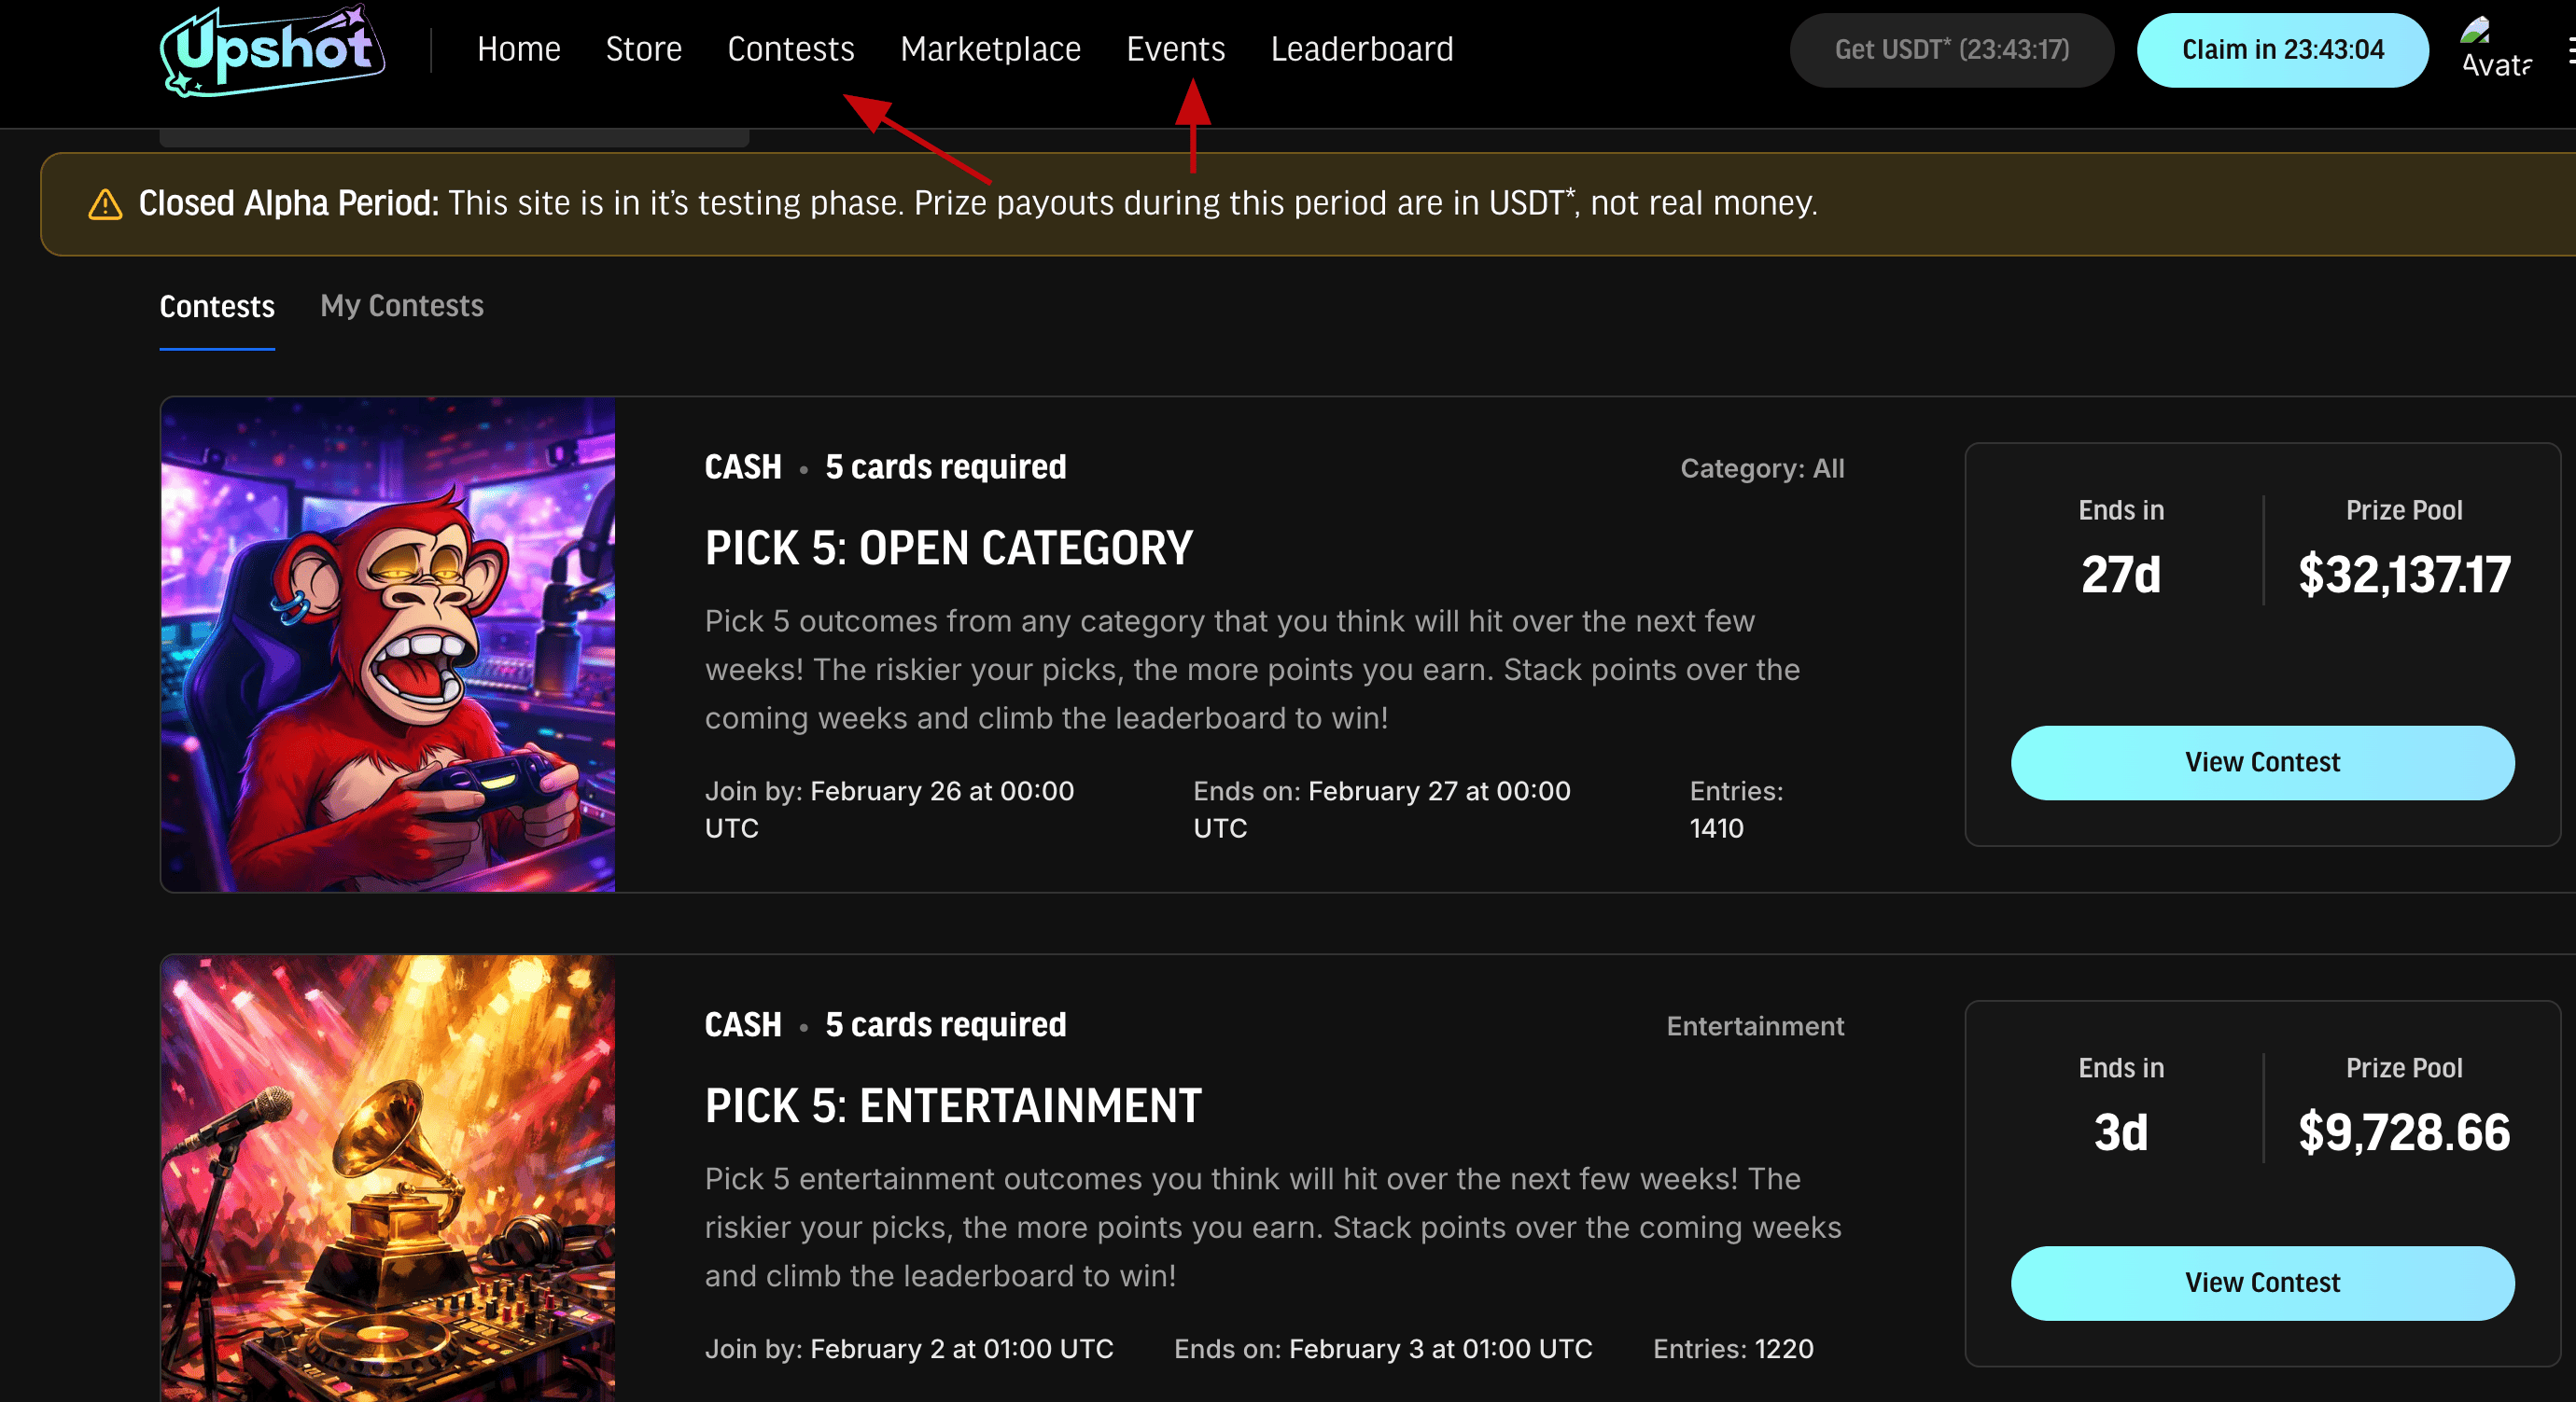Select the Contests tab below the banner

click(x=217, y=307)
